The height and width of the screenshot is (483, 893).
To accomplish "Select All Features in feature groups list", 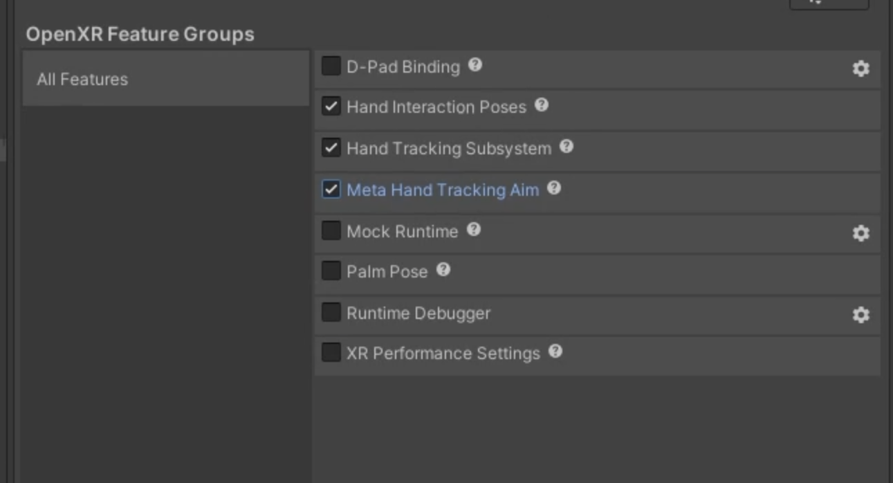I will tap(82, 80).
